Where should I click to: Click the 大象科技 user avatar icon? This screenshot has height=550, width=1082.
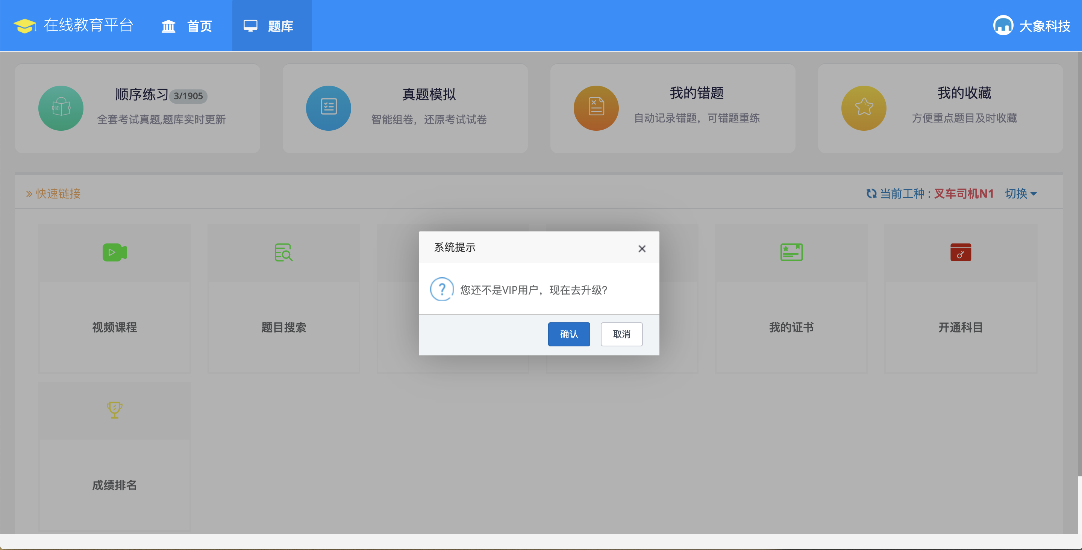pyautogui.click(x=1003, y=26)
